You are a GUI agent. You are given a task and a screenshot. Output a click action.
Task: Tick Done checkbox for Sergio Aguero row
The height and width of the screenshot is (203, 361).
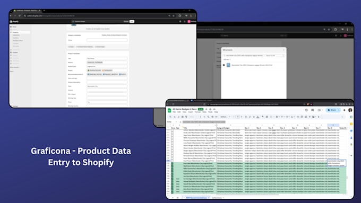(172, 151)
